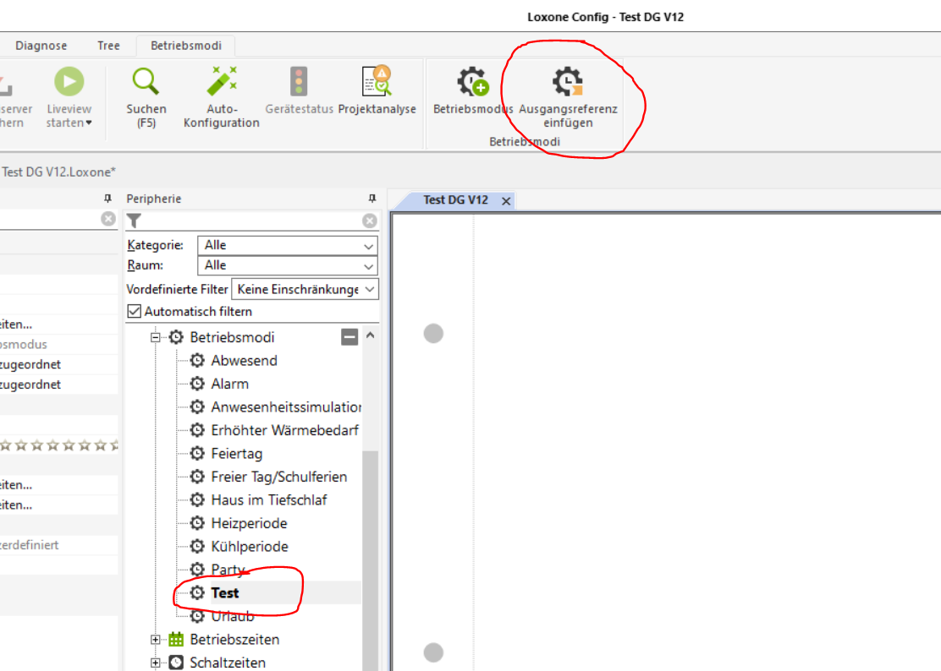The width and height of the screenshot is (941, 671).
Task: Switch to the Diagnose ribbon tab
Action: coord(41,46)
